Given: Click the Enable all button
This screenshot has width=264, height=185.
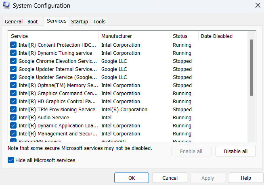Looking at the screenshot, I should (x=191, y=152).
